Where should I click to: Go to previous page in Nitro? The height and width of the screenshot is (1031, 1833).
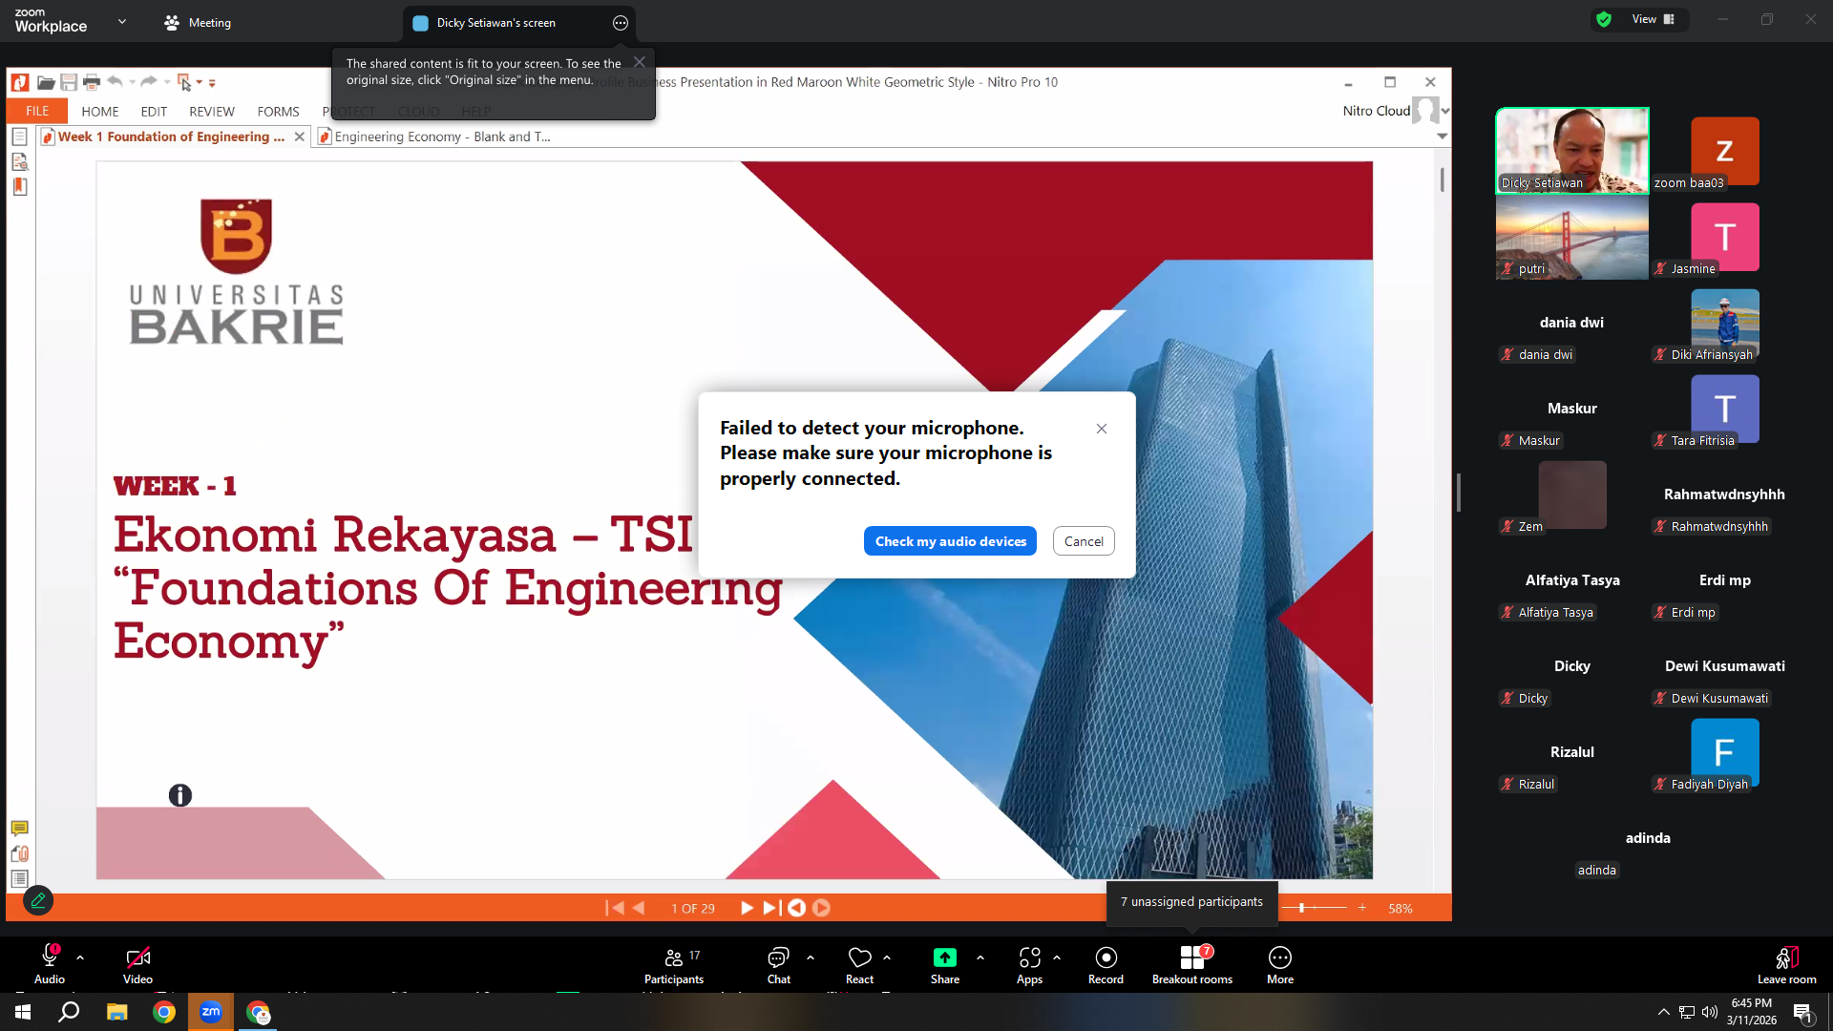(x=639, y=908)
